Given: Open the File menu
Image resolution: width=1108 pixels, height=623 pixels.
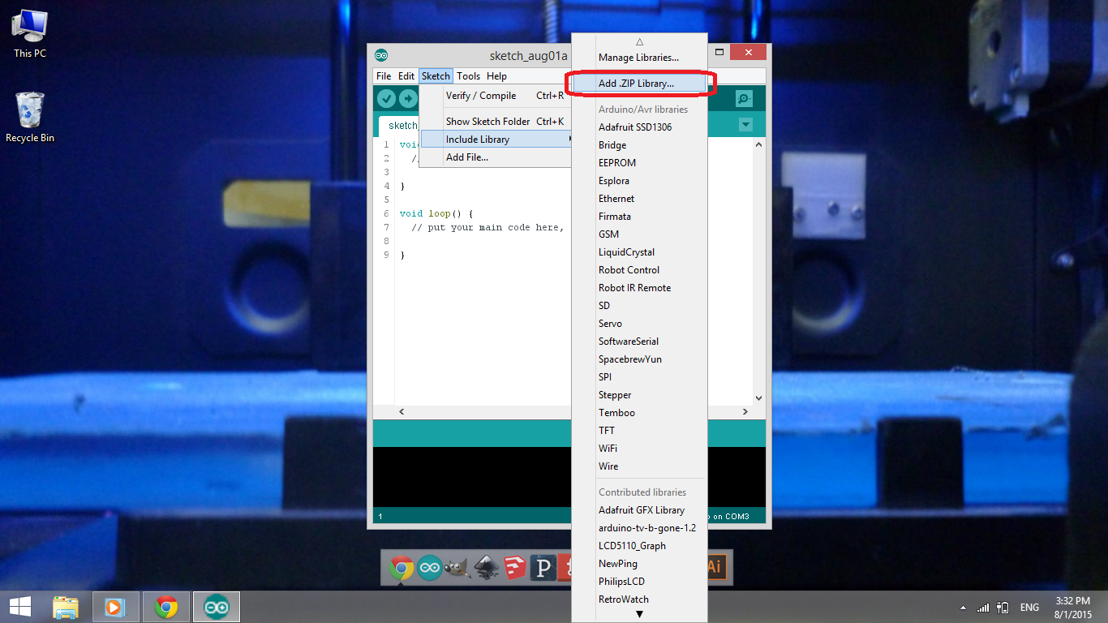Looking at the screenshot, I should point(384,76).
